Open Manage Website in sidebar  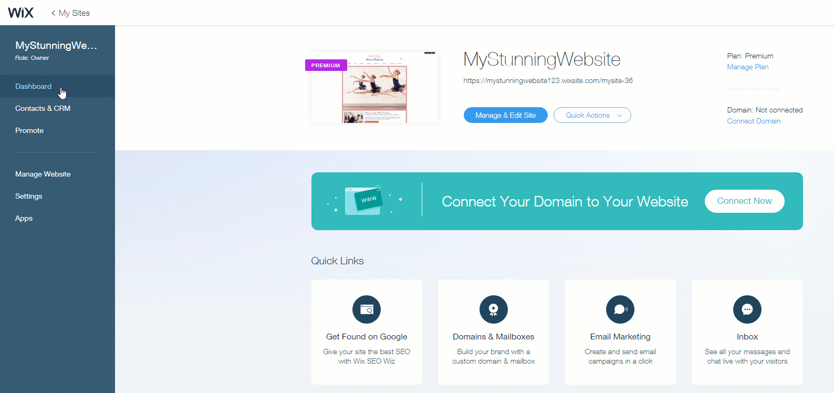tap(43, 174)
